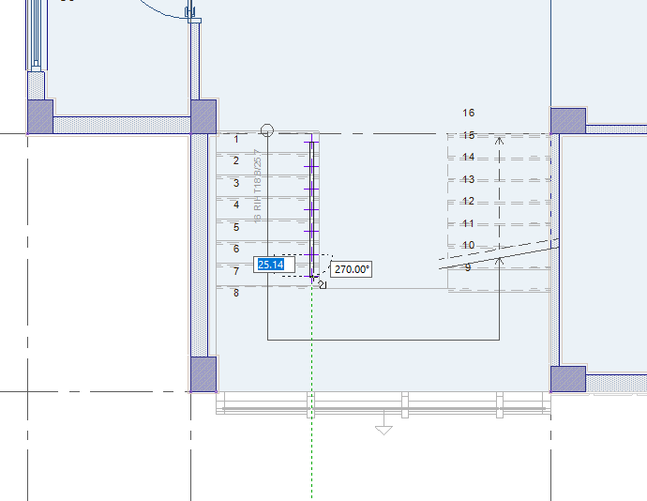Click the 25.14 temporary dimension input box
This screenshot has width=647, height=501.
click(x=274, y=265)
